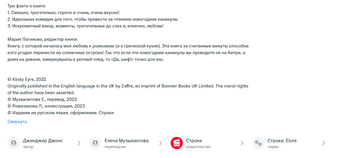Image resolution: width=345 pixels, height=158 pixels.
Task: Click the red Строки publisher logo
Action: pos(177,143)
